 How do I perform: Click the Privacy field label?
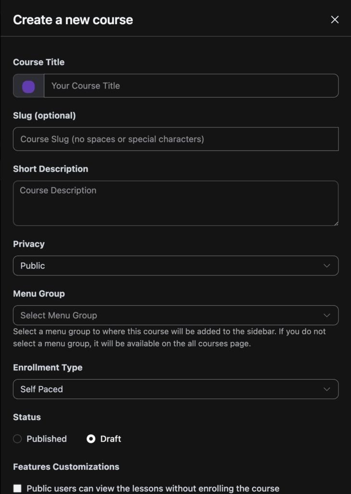pos(29,244)
